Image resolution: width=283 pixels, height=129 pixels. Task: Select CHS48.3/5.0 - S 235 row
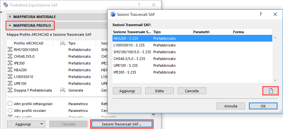[x=192, y=59]
